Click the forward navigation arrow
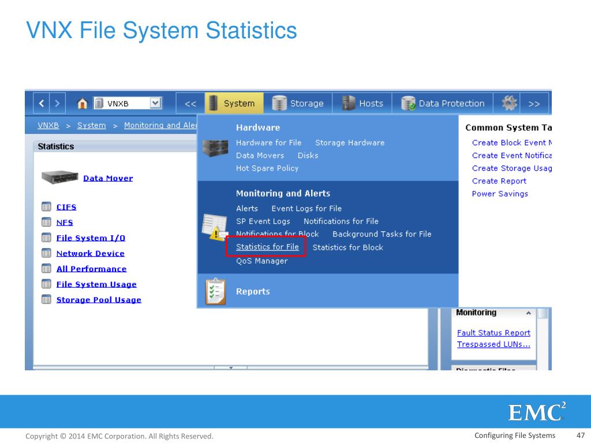This screenshot has height=443, width=591. tap(57, 103)
